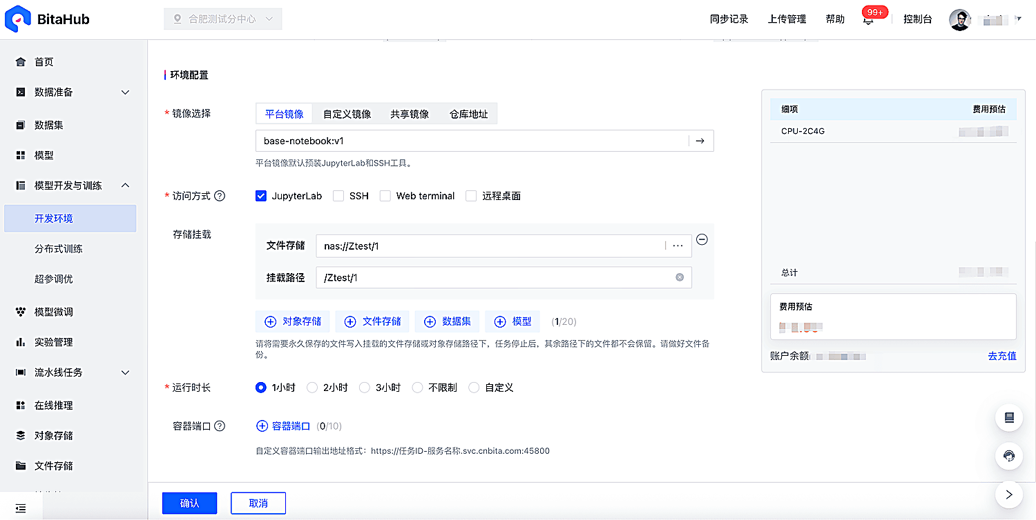The width and height of the screenshot is (1036, 520).
Task: Click the 在线推理 icon in sidebar
Action: 21,406
